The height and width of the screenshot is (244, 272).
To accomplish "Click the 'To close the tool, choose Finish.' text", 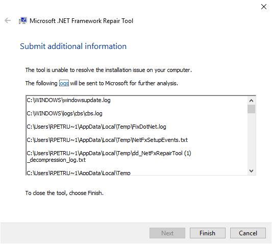I will click(64, 193).
